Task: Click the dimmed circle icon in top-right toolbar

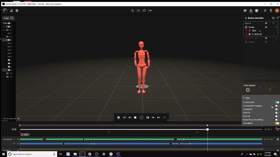Action: pos(265,10)
